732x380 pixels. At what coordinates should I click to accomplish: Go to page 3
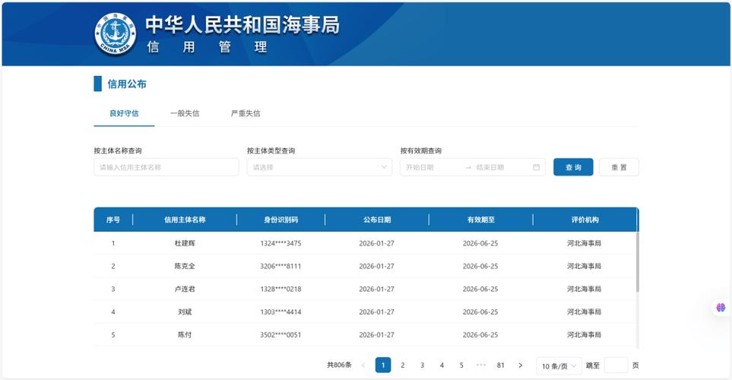click(422, 366)
